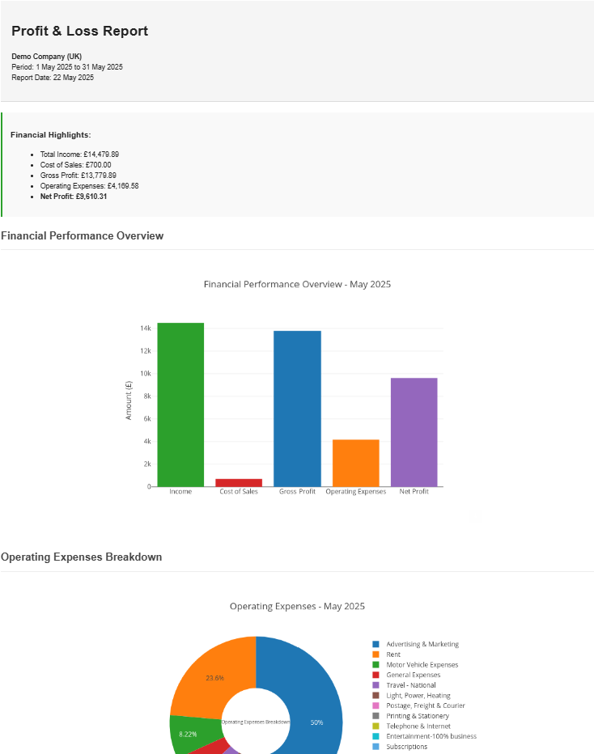
Task: Select the blue Gross Profit bar
Action: point(297,409)
